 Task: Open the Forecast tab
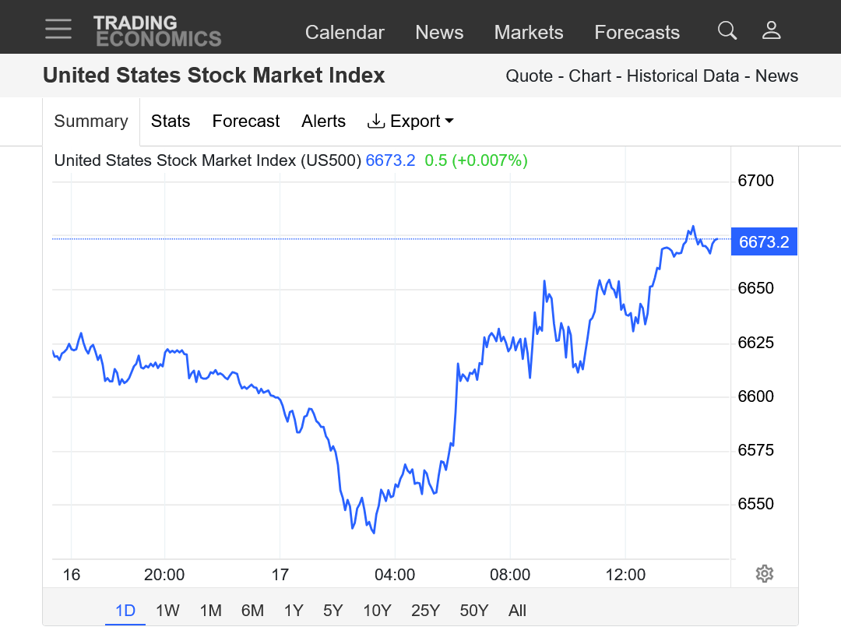pyautogui.click(x=246, y=122)
